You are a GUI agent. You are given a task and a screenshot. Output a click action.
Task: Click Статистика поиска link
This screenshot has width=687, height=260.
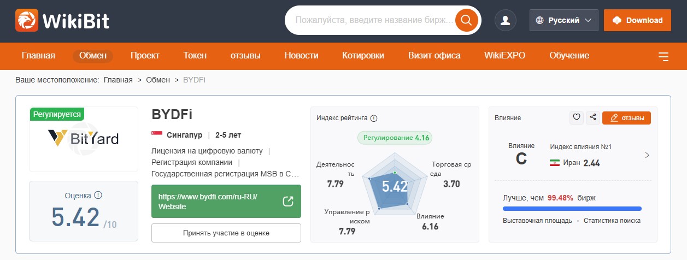point(612,221)
